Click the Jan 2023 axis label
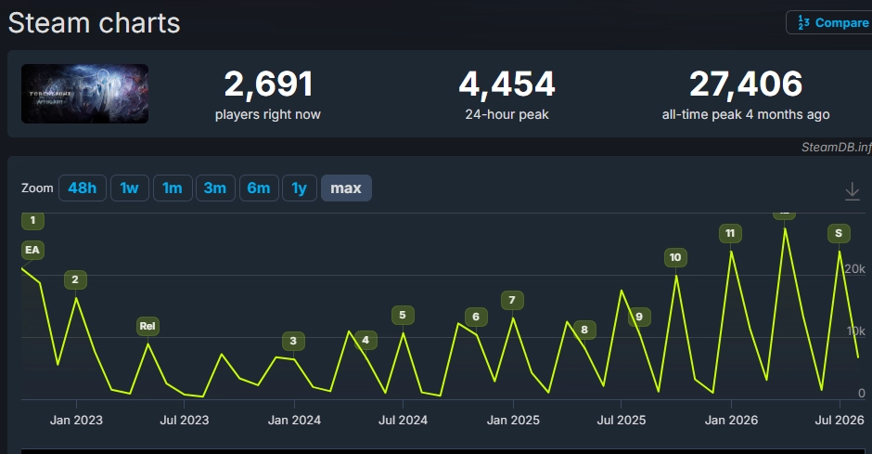The image size is (872, 454). [76, 420]
